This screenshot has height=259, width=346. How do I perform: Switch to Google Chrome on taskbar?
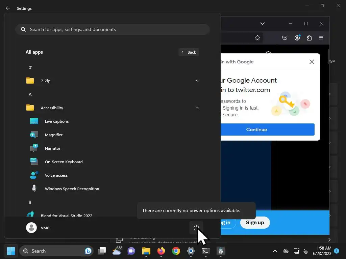click(x=176, y=251)
